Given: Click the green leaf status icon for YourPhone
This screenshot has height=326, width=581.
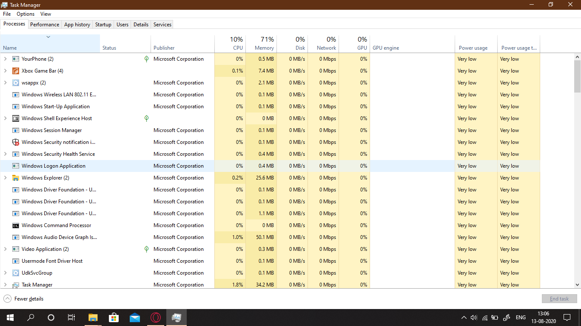Looking at the screenshot, I should (146, 59).
